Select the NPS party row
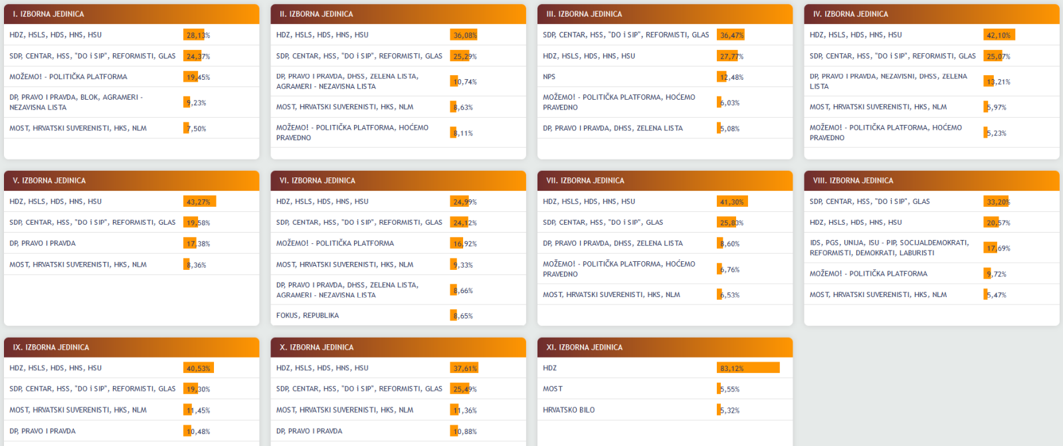 [x=665, y=77]
